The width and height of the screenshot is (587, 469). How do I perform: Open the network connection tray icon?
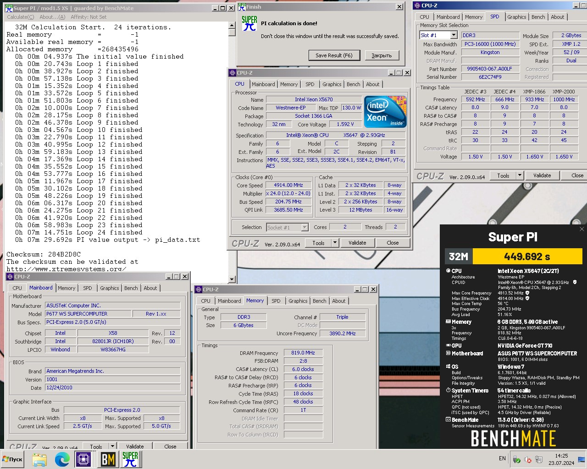coord(539,460)
